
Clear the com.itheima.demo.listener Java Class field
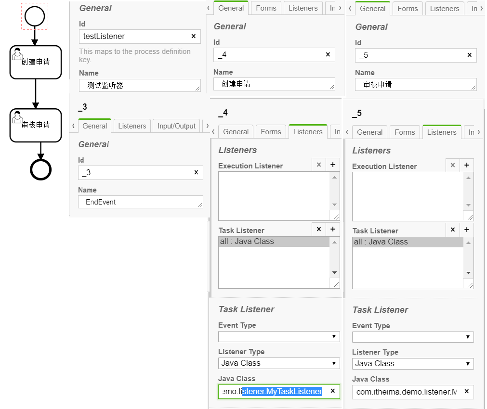(x=466, y=392)
